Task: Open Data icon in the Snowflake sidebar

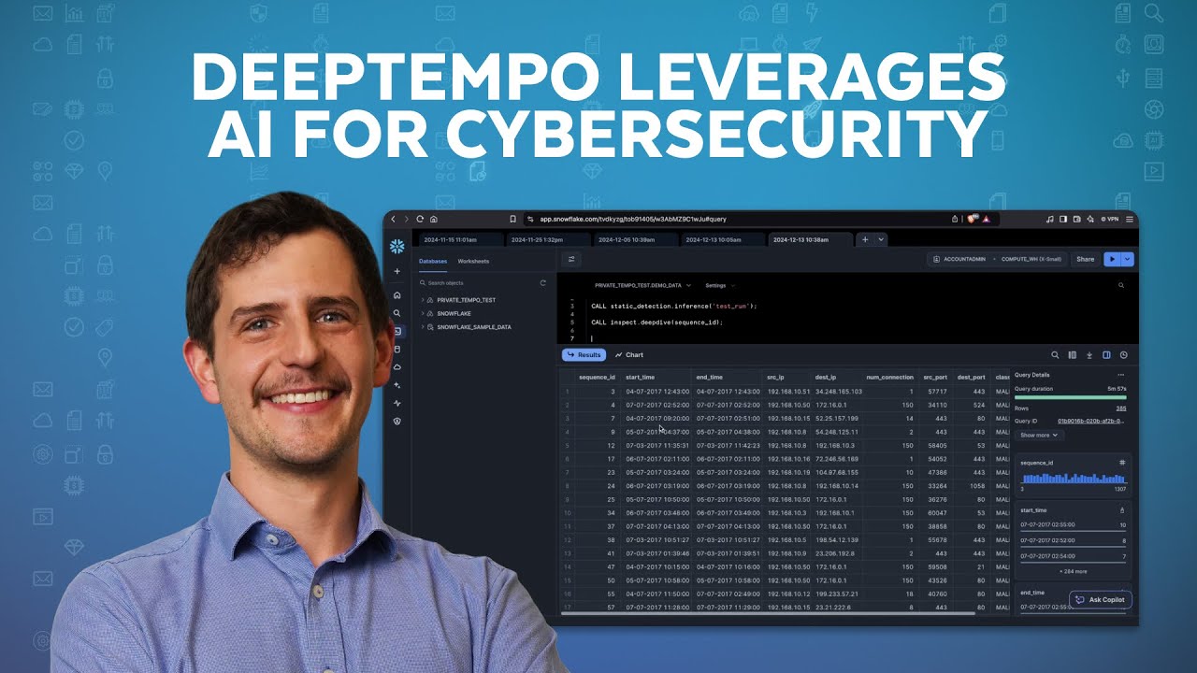Action: pos(397,349)
